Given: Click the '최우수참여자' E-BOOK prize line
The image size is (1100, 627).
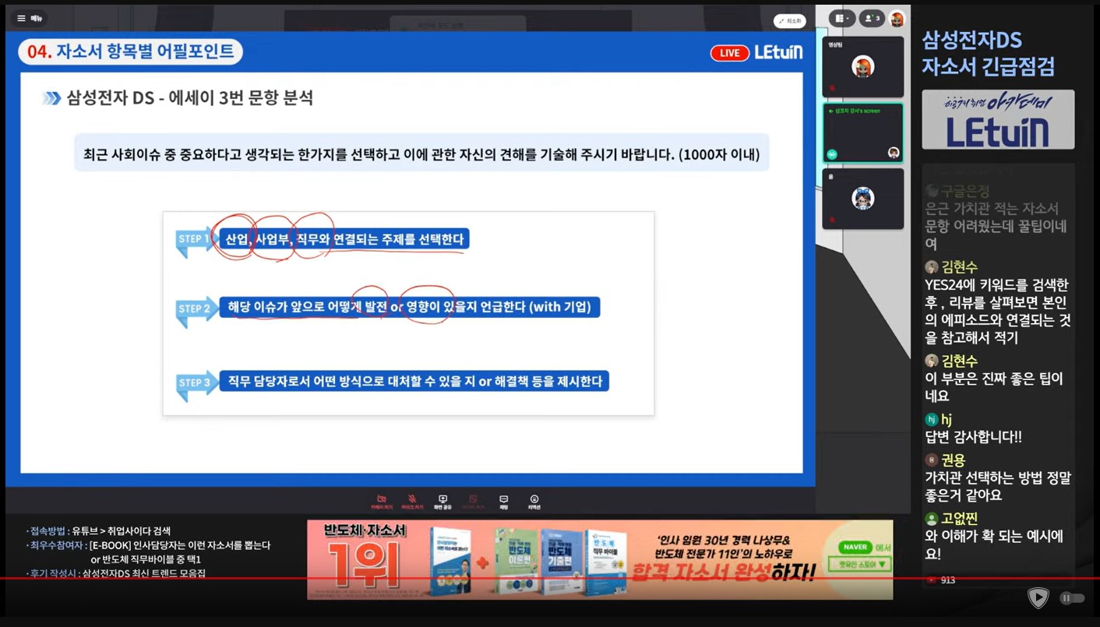Looking at the screenshot, I should (148, 552).
